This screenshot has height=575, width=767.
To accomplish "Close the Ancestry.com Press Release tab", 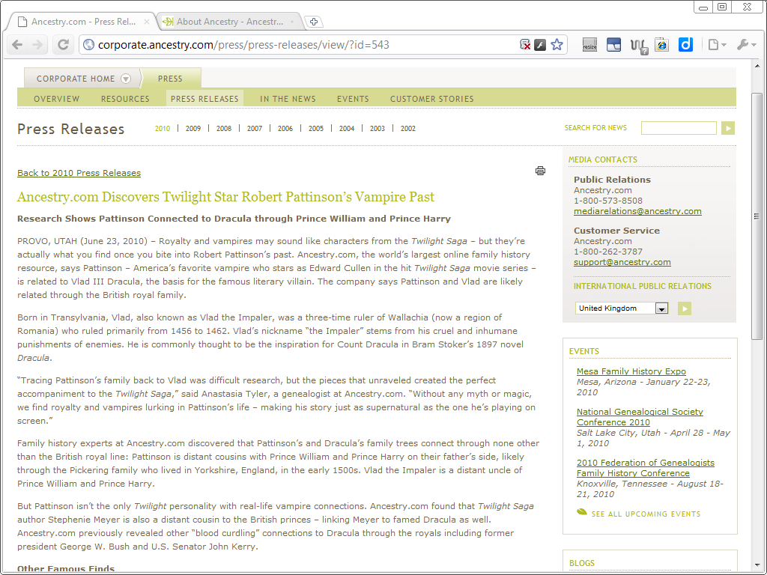I will click(146, 22).
